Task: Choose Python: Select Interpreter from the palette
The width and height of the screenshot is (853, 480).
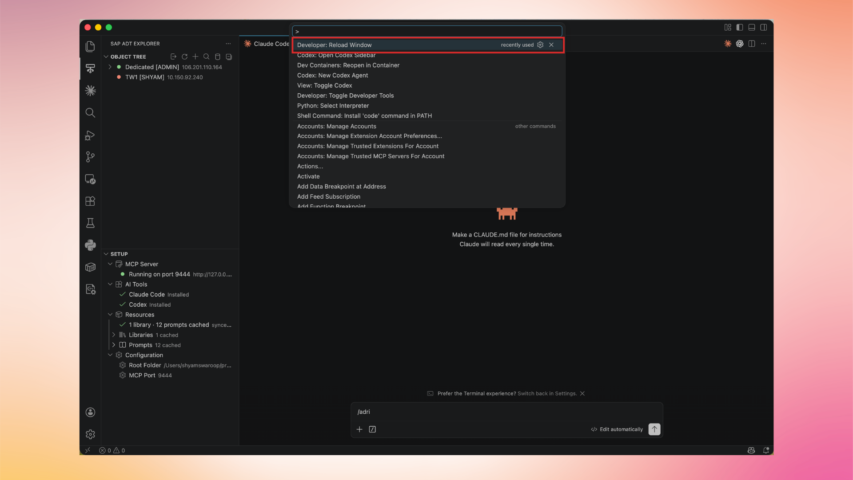Action: pyautogui.click(x=333, y=106)
